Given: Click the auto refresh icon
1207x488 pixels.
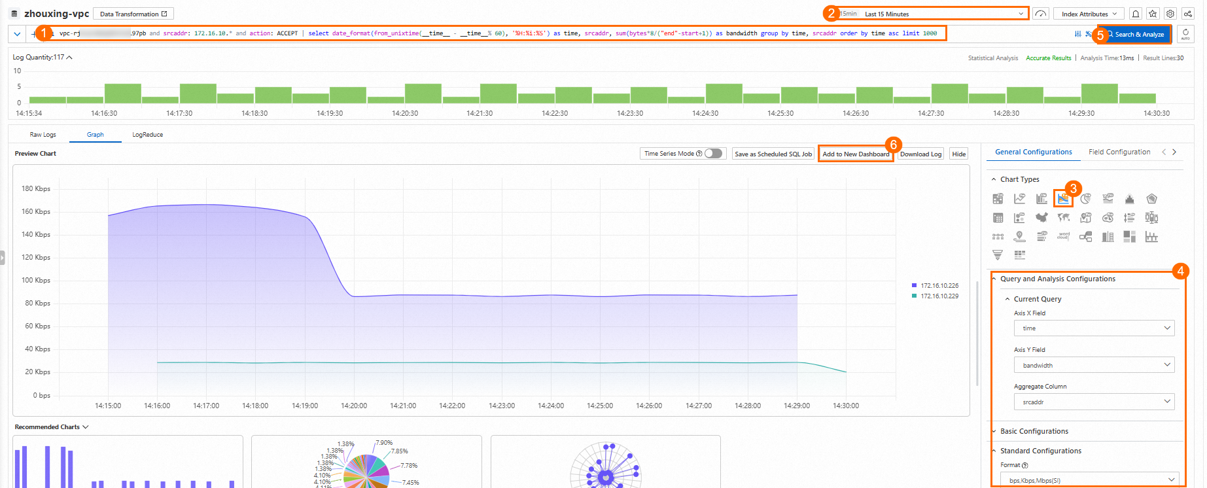Looking at the screenshot, I should (1185, 34).
